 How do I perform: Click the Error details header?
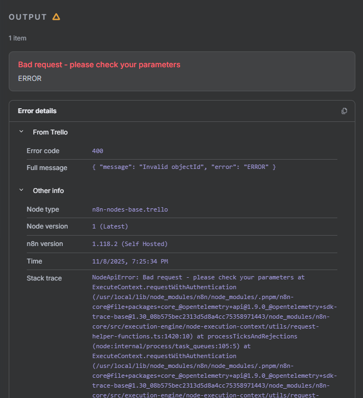37,111
